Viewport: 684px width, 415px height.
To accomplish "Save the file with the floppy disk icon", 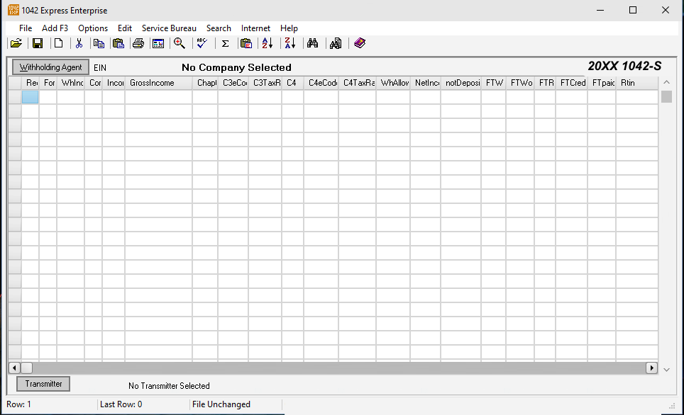I will coord(38,43).
